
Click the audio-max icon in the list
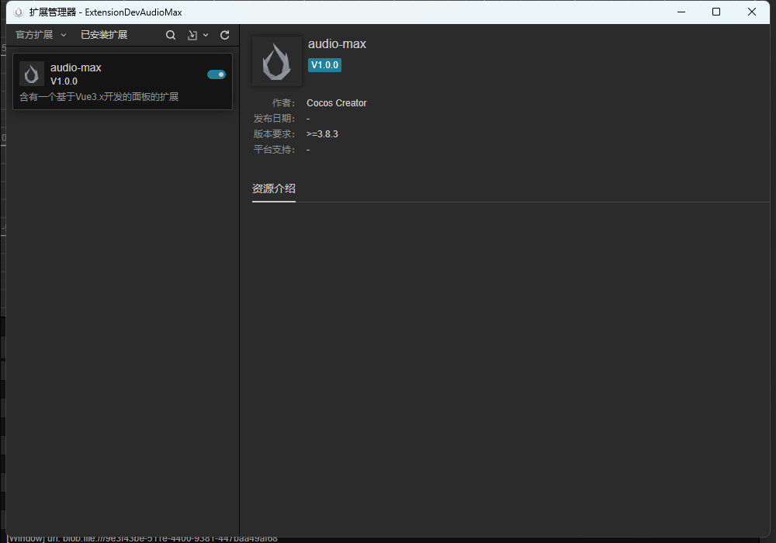click(32, 74)
